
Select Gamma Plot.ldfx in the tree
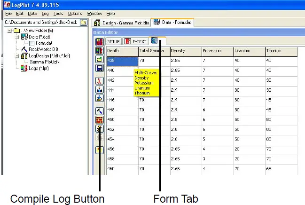(45, 62)
